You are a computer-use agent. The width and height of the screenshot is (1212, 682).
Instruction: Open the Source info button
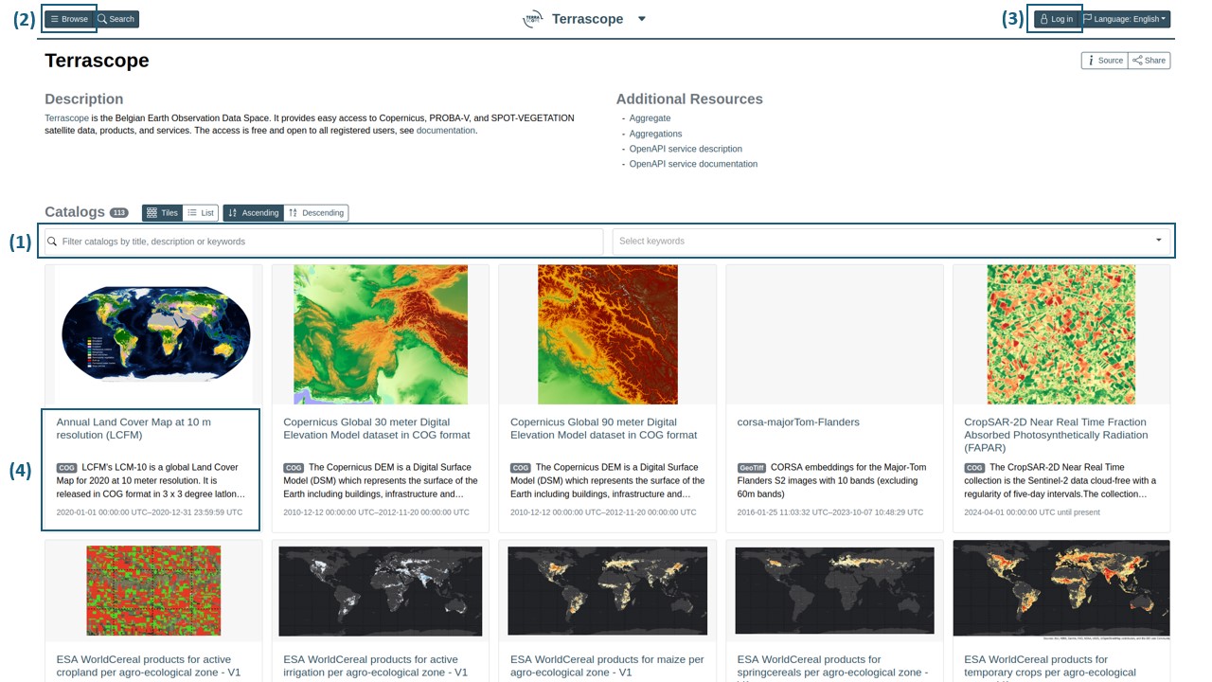[1104, 61]
